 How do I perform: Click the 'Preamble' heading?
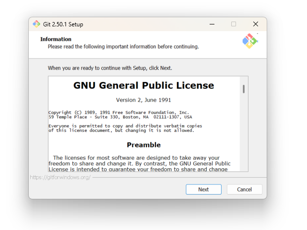(144, 145)
